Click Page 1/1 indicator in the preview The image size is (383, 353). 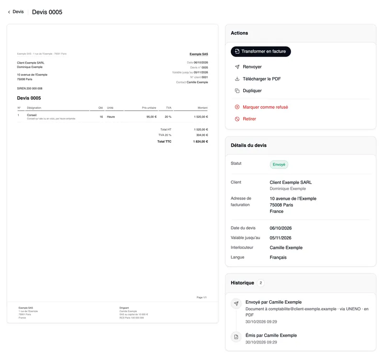pos(202,297)
